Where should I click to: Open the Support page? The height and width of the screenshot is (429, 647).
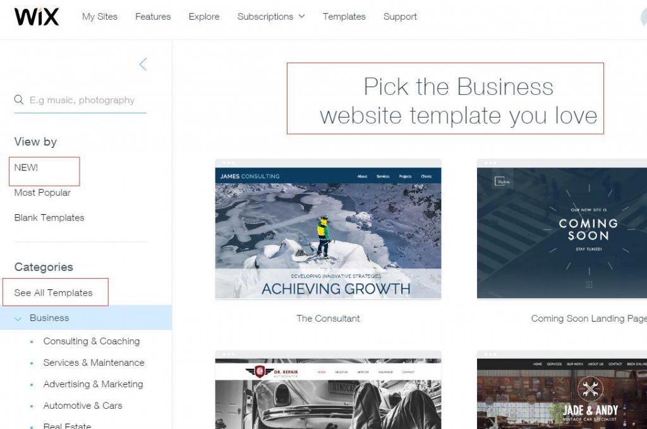400,16
